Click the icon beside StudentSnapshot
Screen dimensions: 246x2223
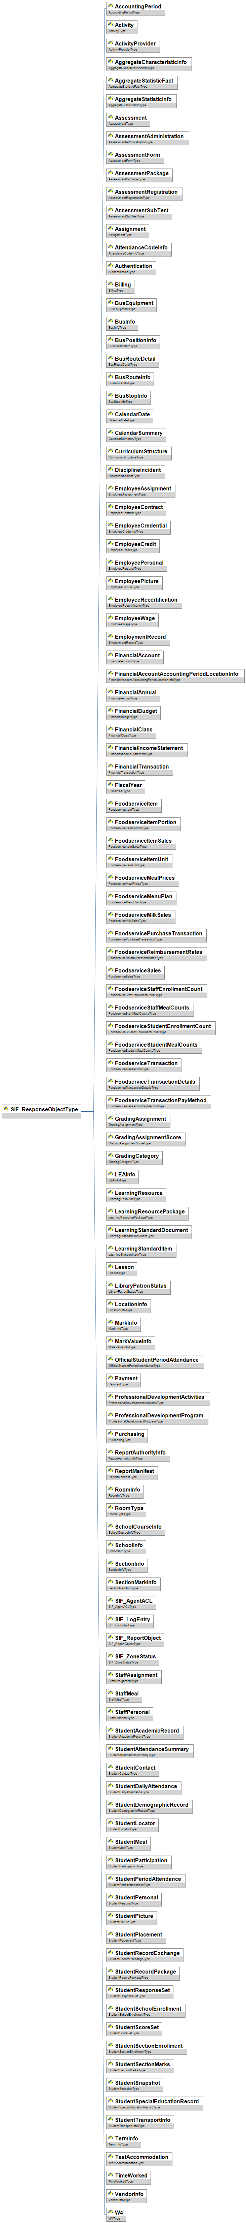click(111, 2082)
